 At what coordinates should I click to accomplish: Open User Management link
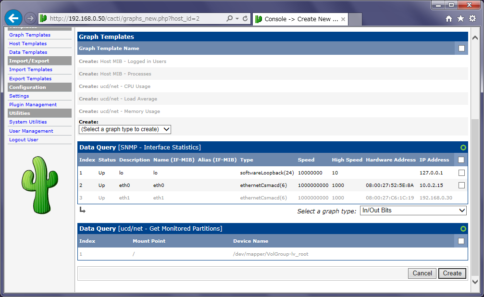[31, 131]
